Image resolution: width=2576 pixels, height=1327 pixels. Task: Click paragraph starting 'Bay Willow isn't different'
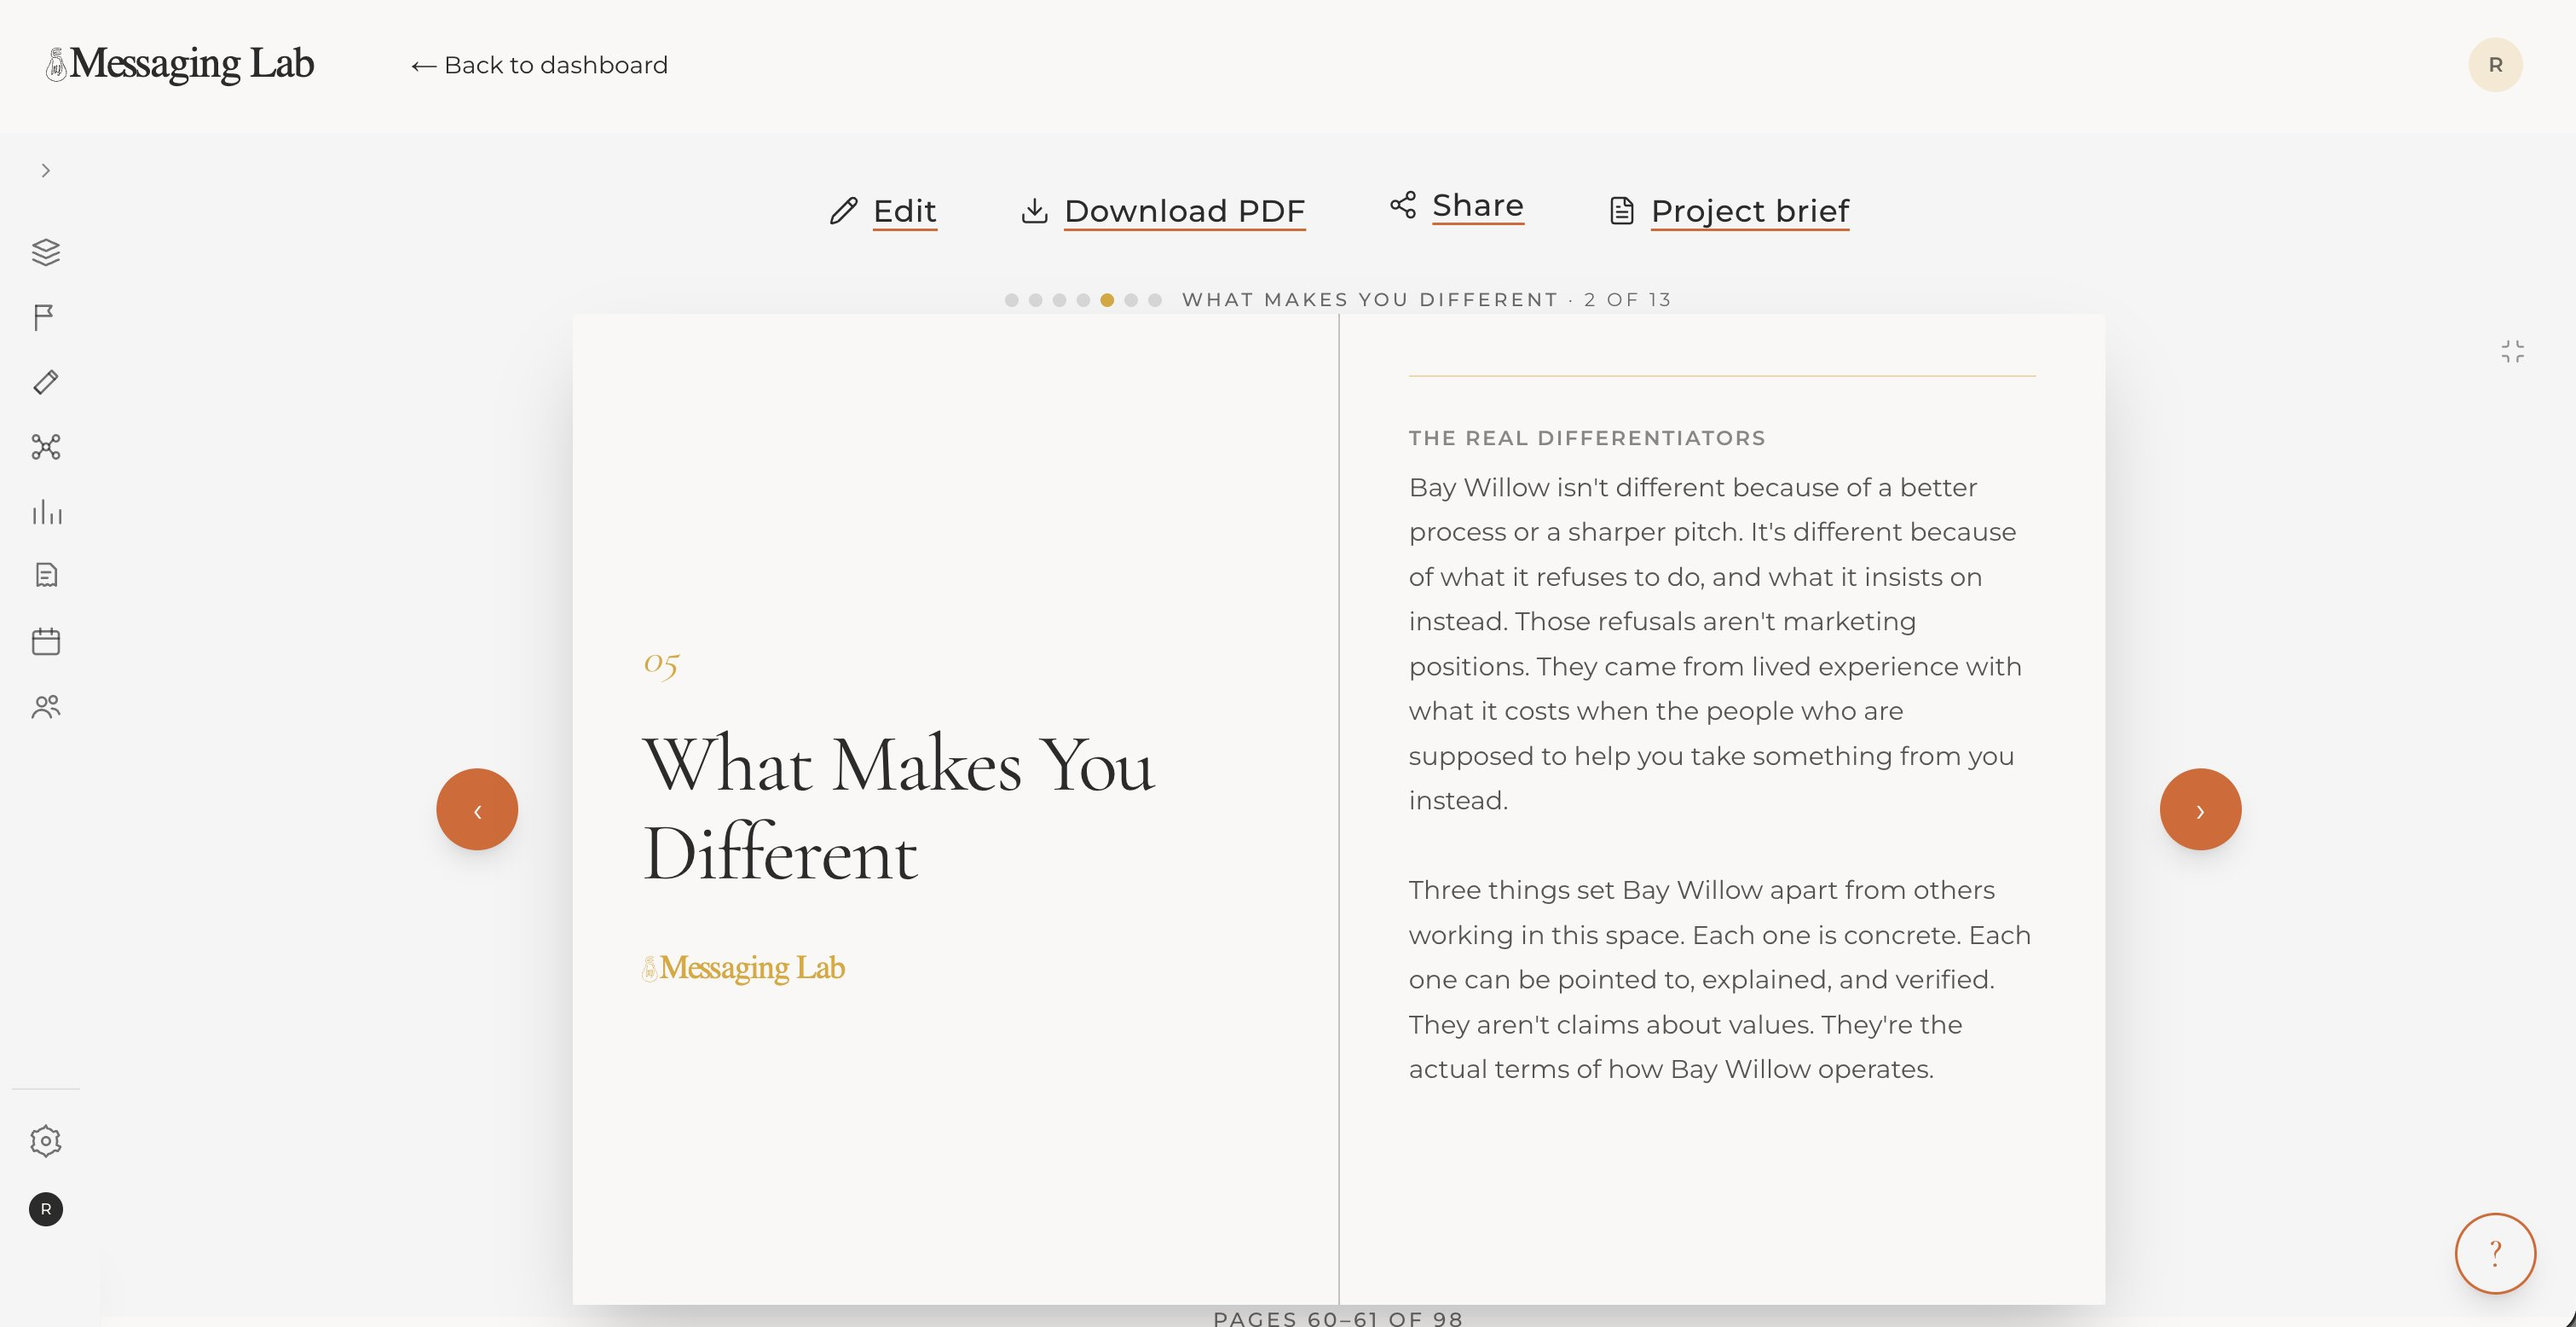pyautogui.click(x=1716, y=644)
